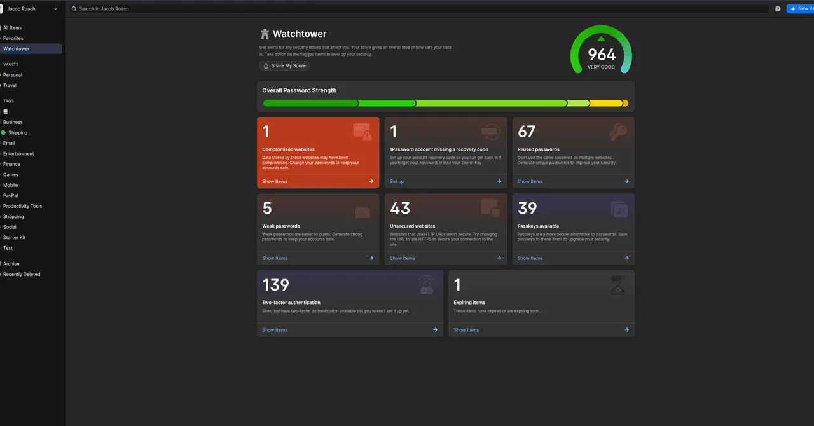
Task: Expand Show Items arrow on Weak passwords card
Action: tap(371, 258)
